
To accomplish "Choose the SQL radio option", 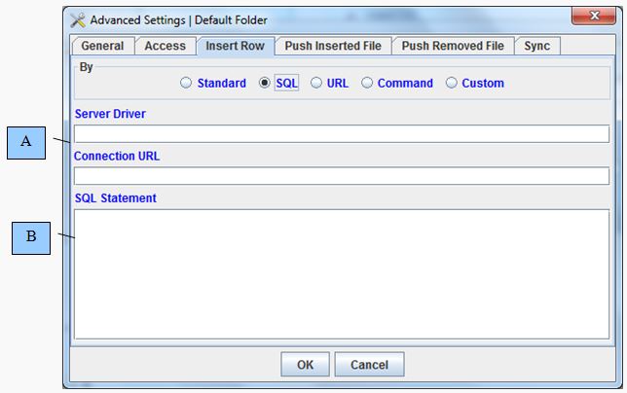I will [265, 84].
